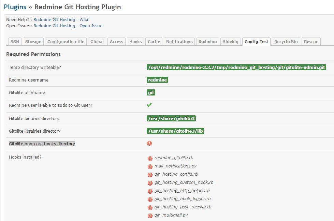Go to the Access tab
Image resolution: width=334 pixels, height=221 pixels.
coord(117,42)
